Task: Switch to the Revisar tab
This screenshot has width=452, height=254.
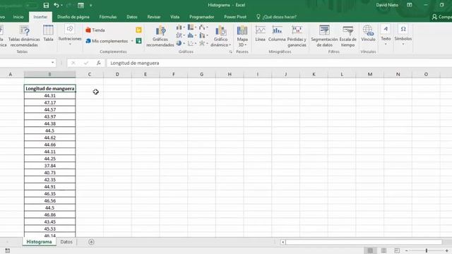Action: click(154, 17)
